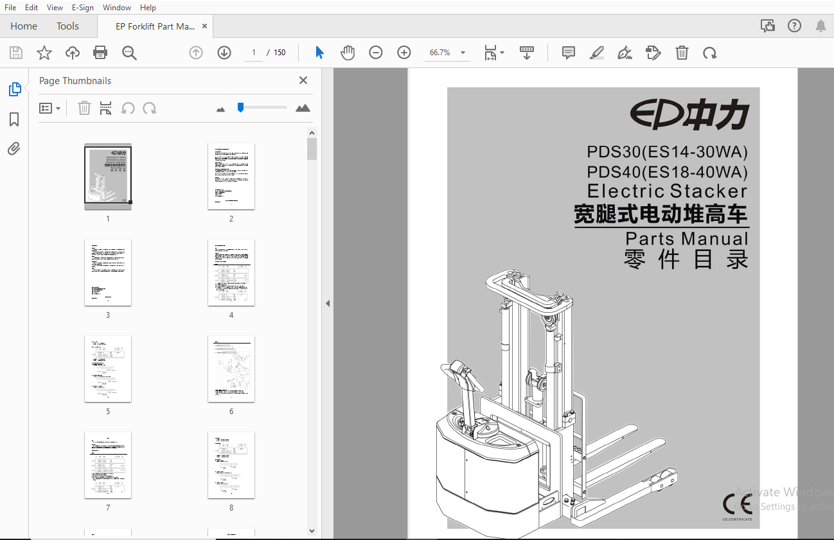Click the share chat icon at top right
The height and width of the screenshot is (540, 834).
[768, 26]
